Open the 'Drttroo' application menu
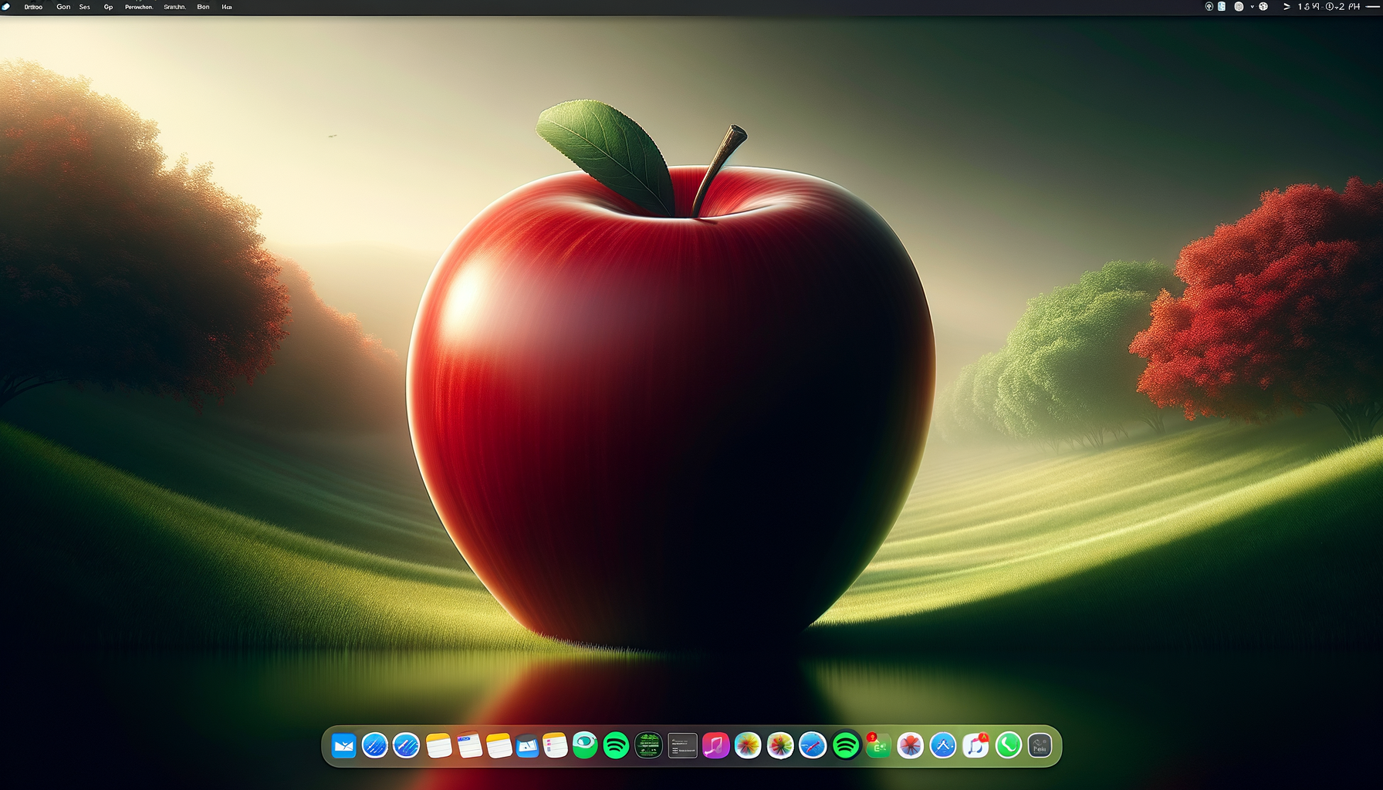 point(33,7)
